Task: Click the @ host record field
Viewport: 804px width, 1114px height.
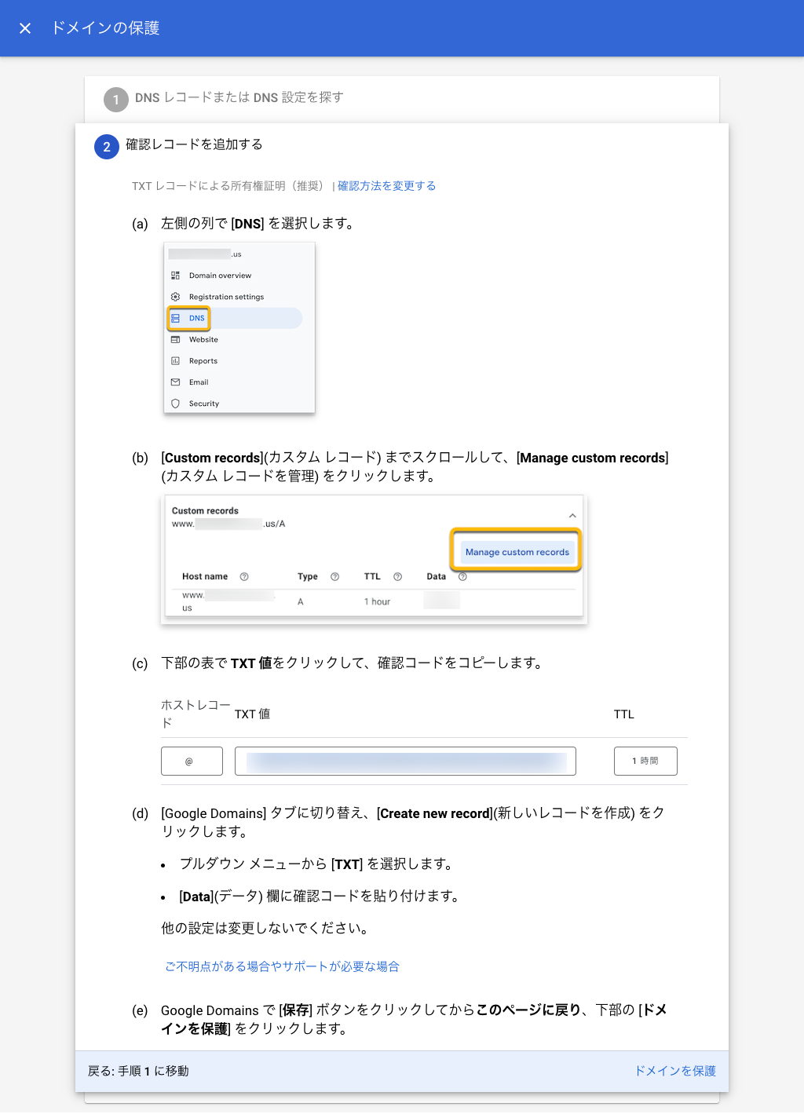Action: 191,760
